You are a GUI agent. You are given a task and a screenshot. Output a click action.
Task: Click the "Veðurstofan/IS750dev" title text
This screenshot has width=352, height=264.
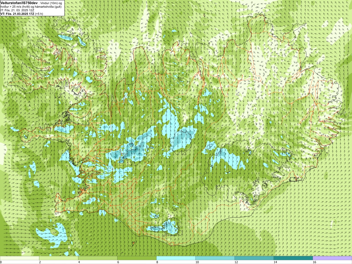(19, 2)
